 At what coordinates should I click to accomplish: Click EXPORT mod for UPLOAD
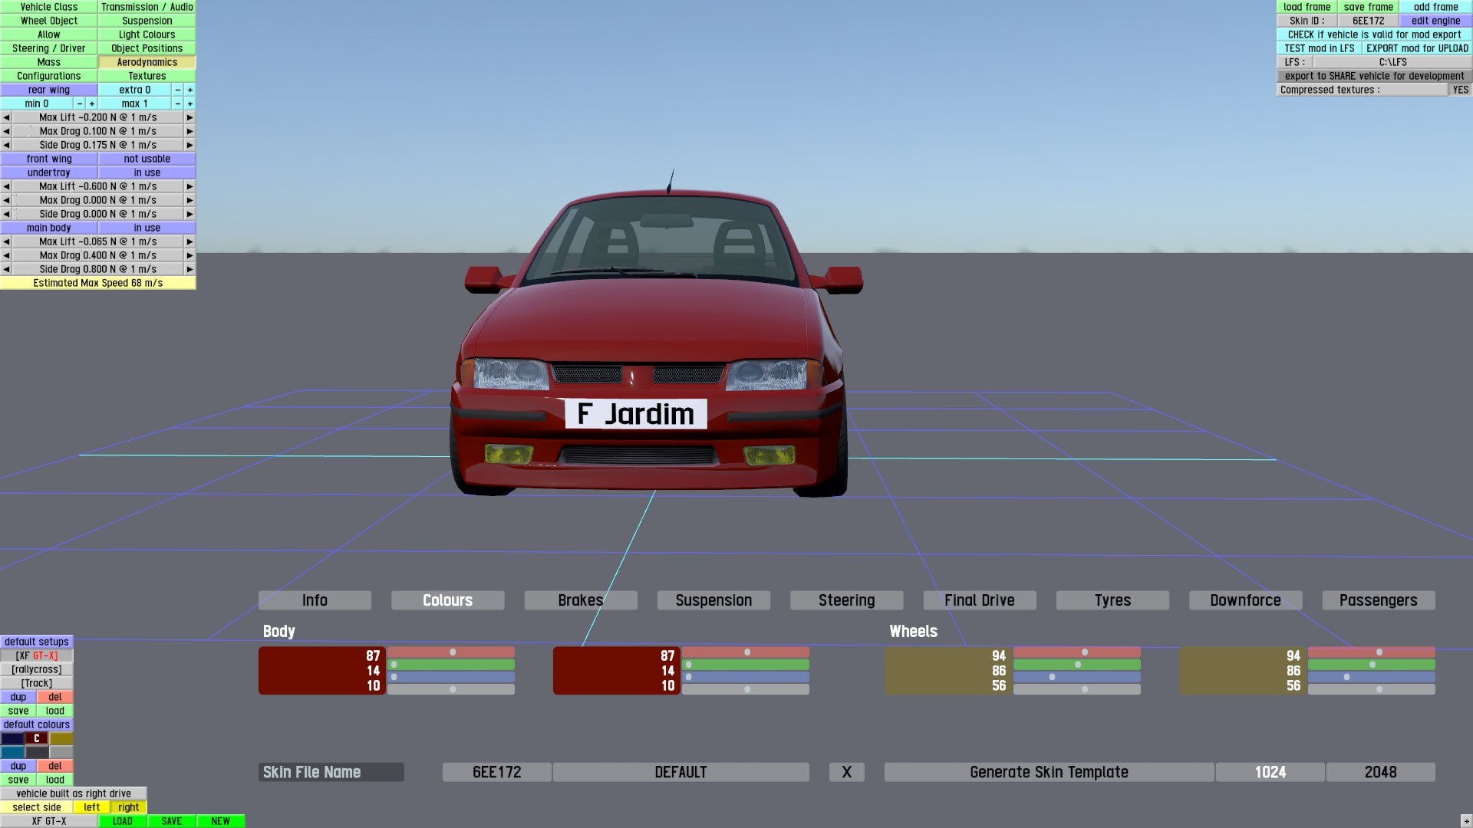tap(1416, 48)
